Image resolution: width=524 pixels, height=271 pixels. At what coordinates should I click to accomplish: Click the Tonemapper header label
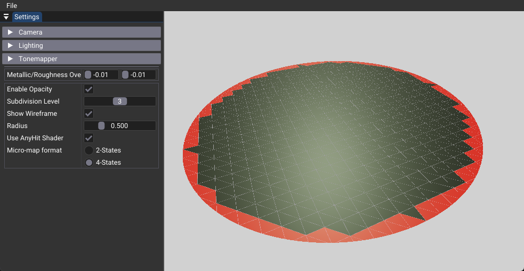(x=38, y=59)
